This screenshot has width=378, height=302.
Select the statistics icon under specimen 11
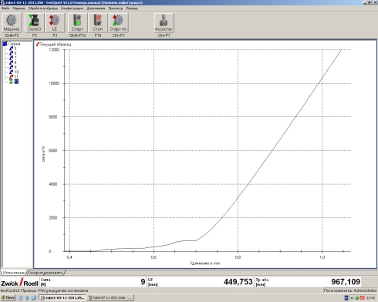tap(14, 82)
